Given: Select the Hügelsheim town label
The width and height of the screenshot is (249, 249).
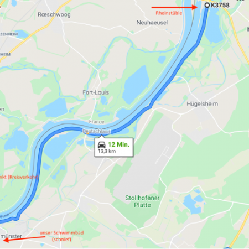Looking at the screenshot, I should click(x=203, y=104).
